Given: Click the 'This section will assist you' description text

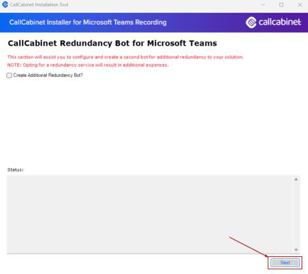Looking at the screenshot, I should coord(125,57).
